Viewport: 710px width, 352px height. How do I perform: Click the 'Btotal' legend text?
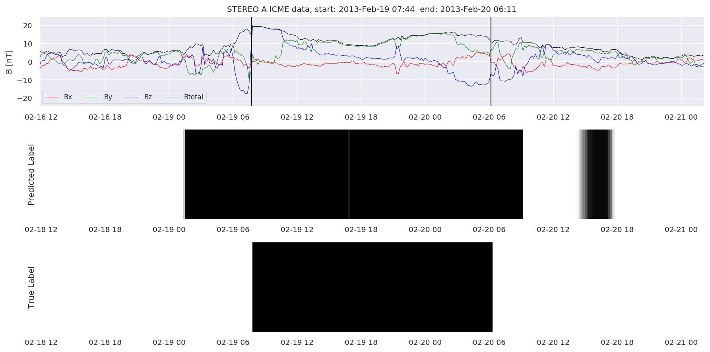pyautogui.click(x=194, y=97)
